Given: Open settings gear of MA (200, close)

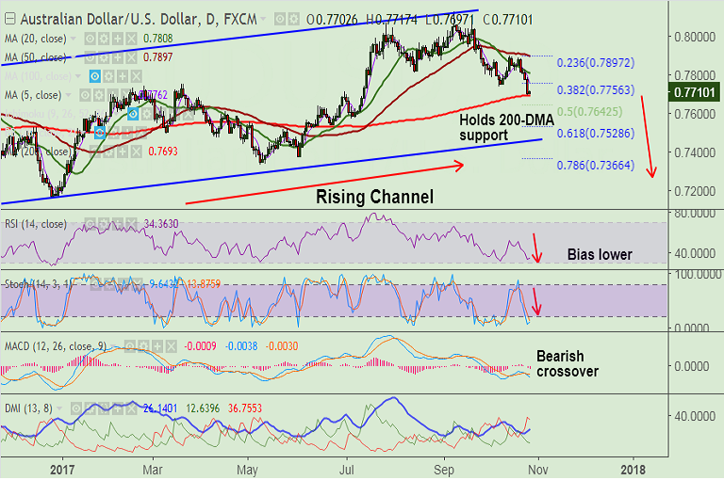Looking at the screenshot, I should point(108,152).
